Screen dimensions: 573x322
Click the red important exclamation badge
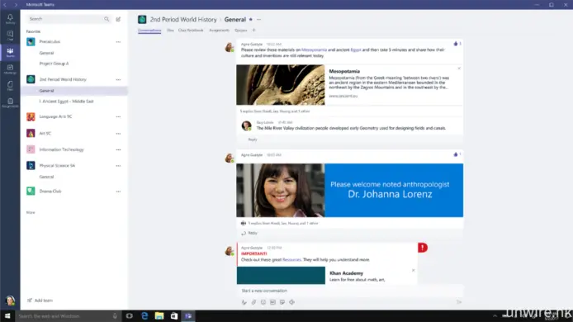click(423, 248)
